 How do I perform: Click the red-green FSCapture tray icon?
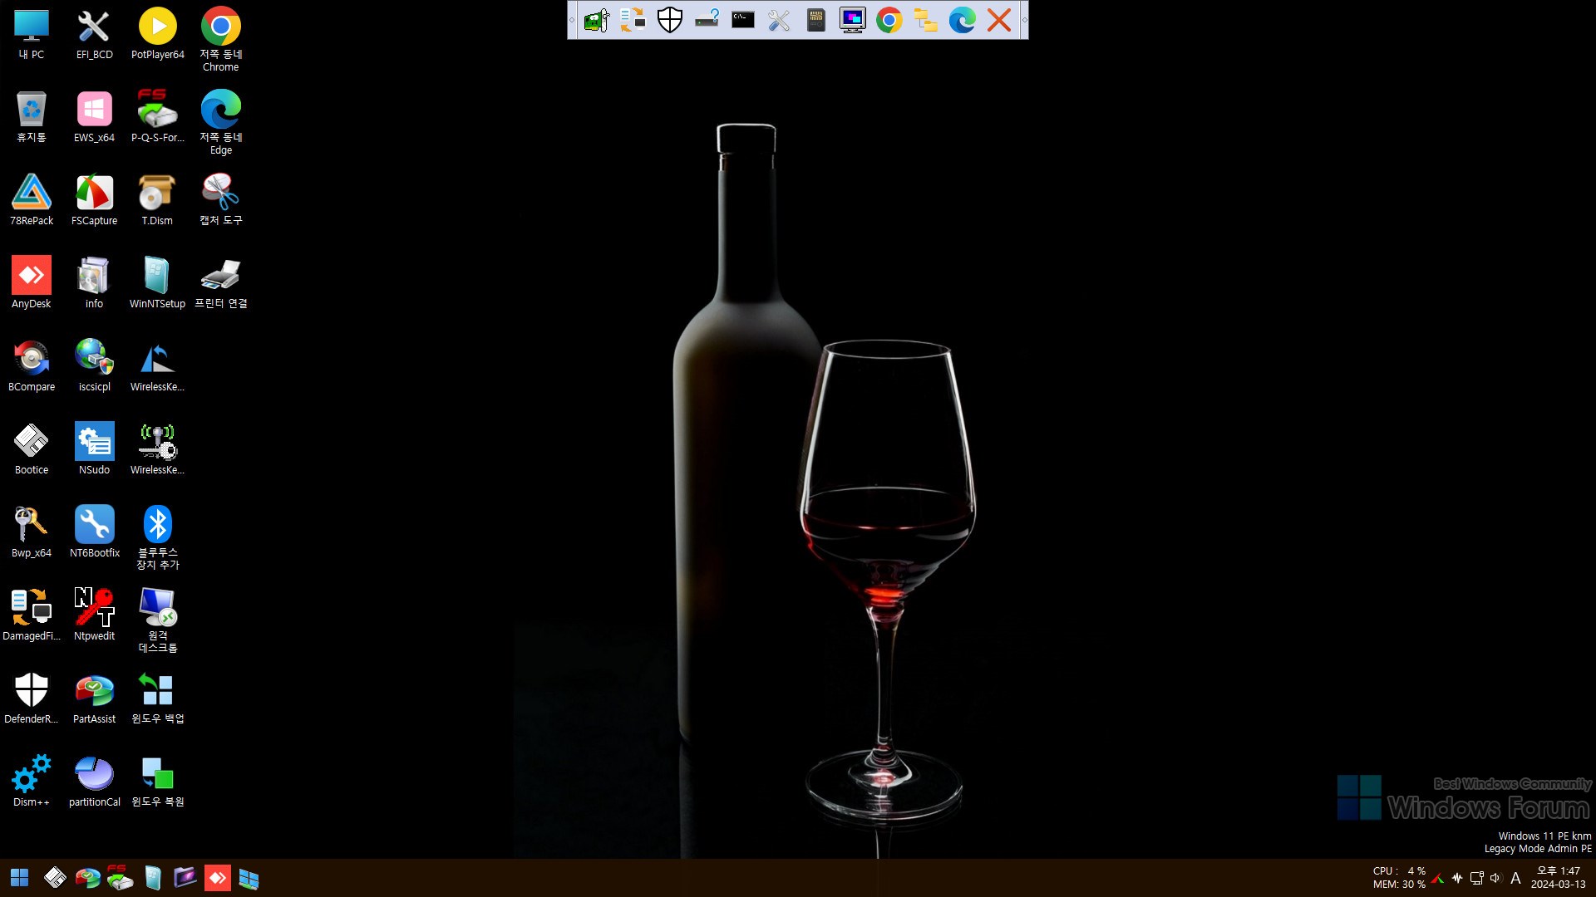[x=1438, y=878]
